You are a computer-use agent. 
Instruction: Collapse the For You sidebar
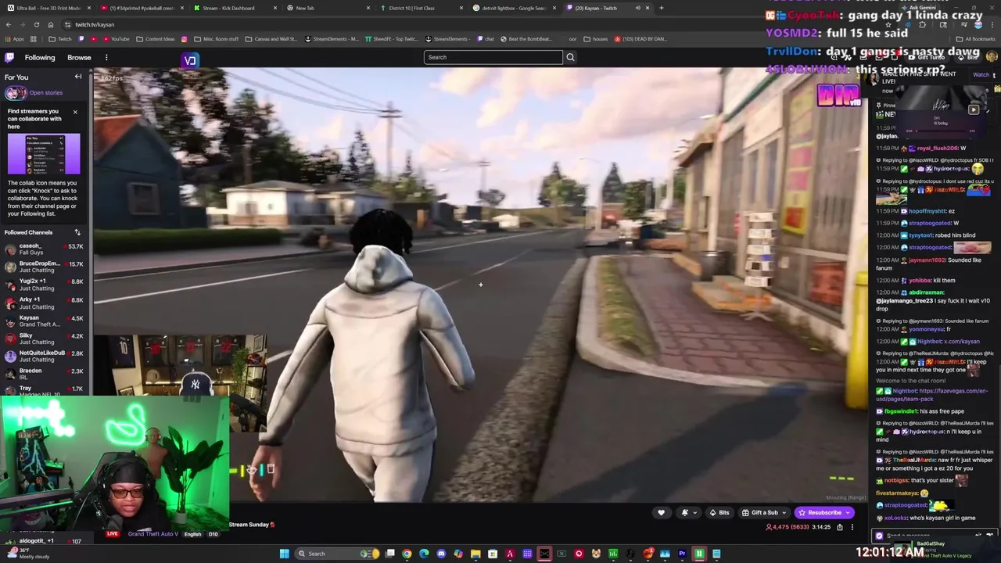pyautogui.click(x=78, y=77)
